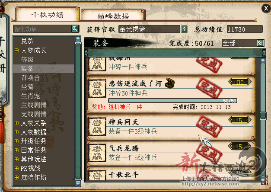Open the treasure chest reward icon
271x192 pixels.
pos(169,83)
